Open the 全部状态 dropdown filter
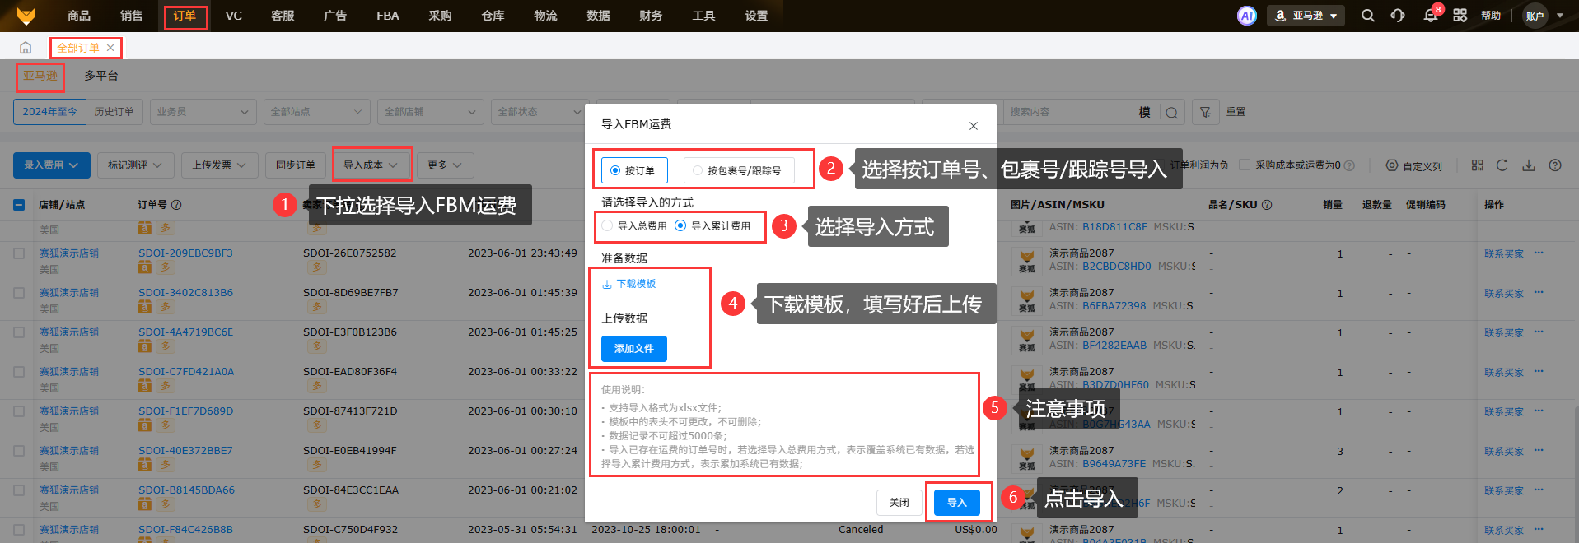Viewport: 1579px width, 543px height. click(538, 112)
